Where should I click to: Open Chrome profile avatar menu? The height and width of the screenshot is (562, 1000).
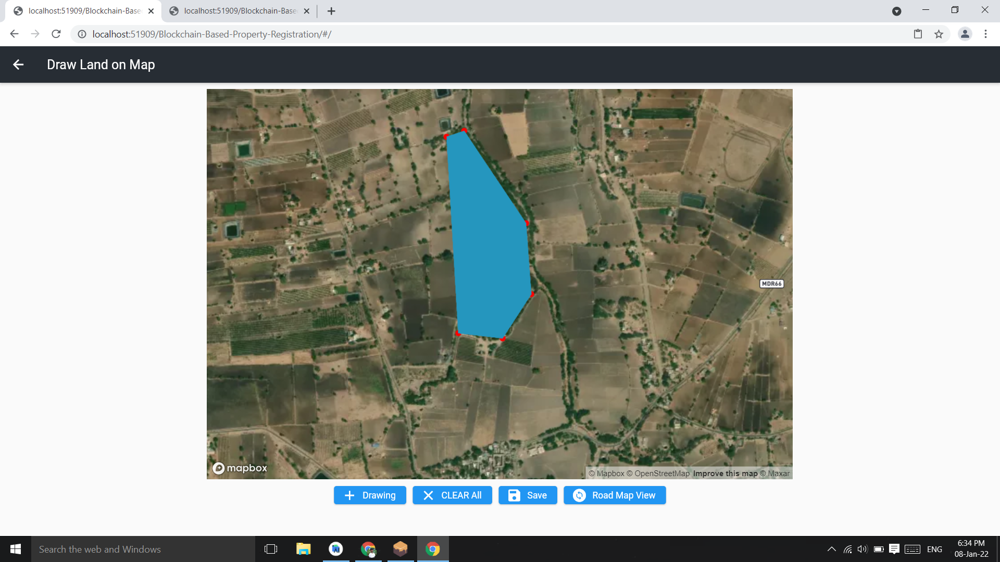tap(965, 34)
